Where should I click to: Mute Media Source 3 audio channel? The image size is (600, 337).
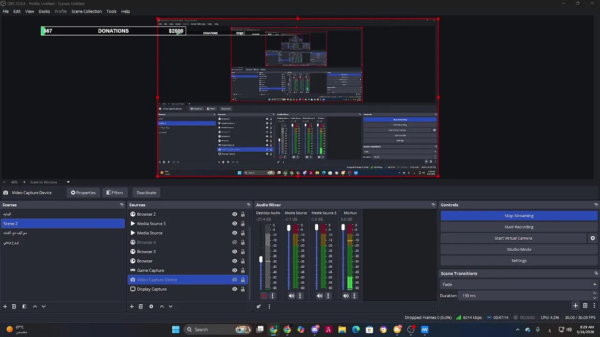point(319,296)
